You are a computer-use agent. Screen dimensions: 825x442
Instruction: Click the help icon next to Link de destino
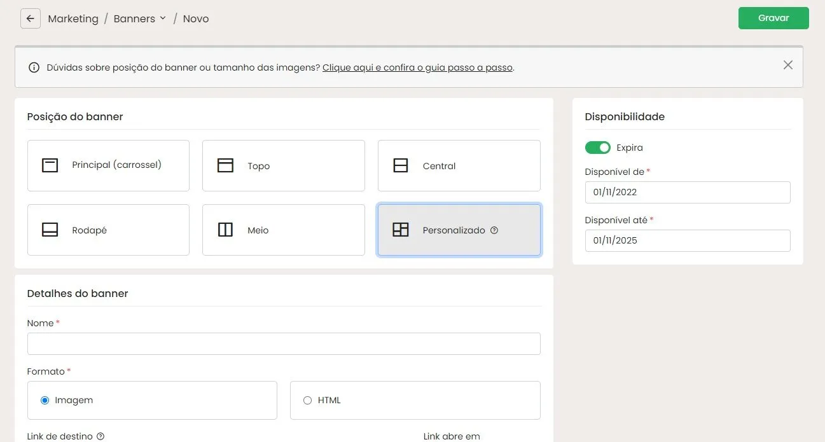pos(101,436)
